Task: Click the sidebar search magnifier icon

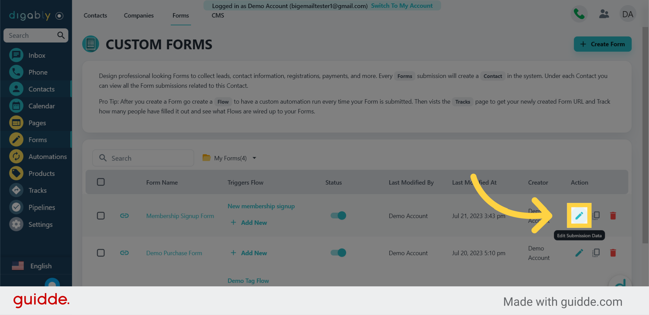Action: 61,35
